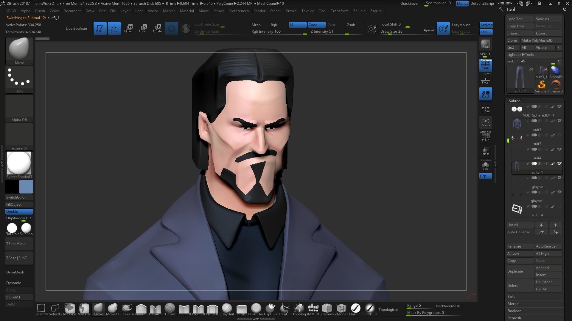Click the FillObject button

[x=19, y=204]
